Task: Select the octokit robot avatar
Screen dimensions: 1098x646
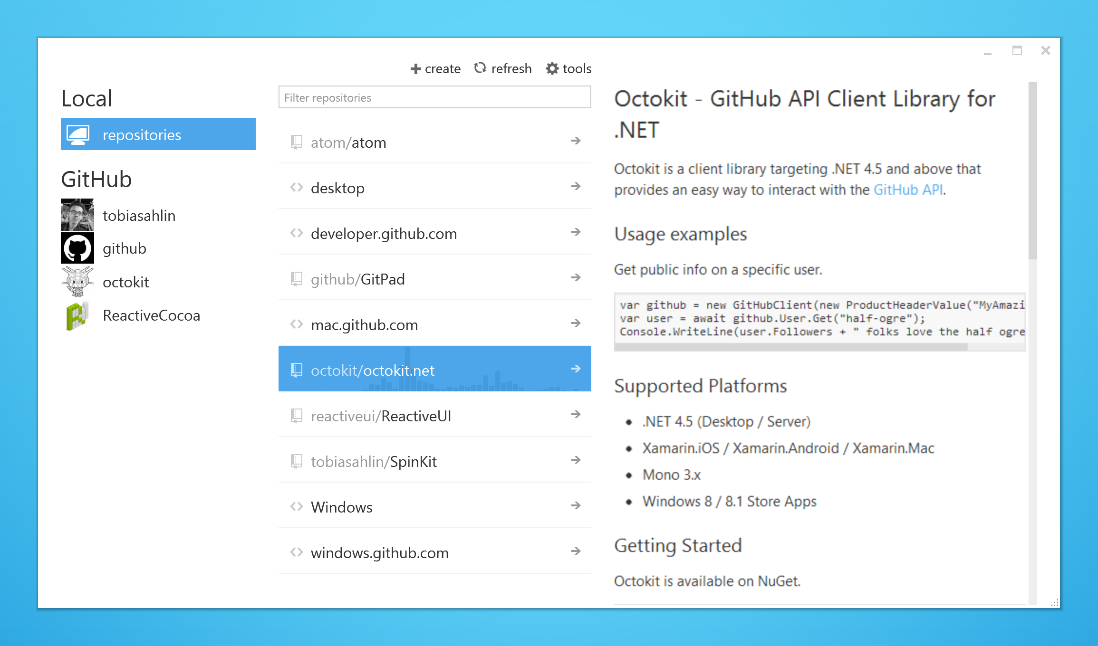Action: point(77,281)
